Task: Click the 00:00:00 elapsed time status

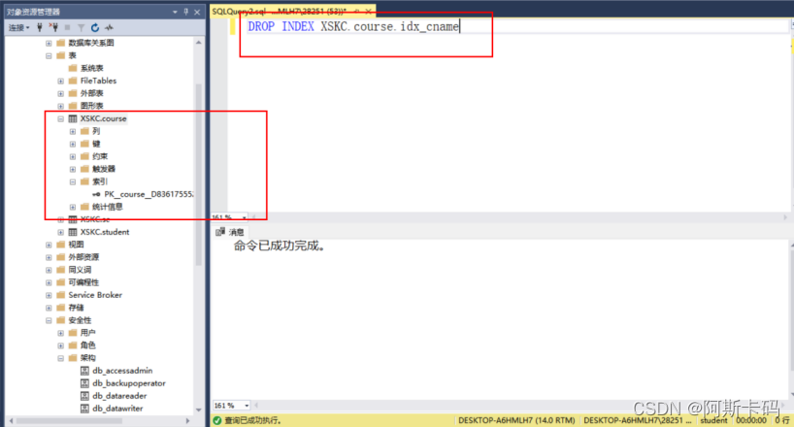Action: 751,420
